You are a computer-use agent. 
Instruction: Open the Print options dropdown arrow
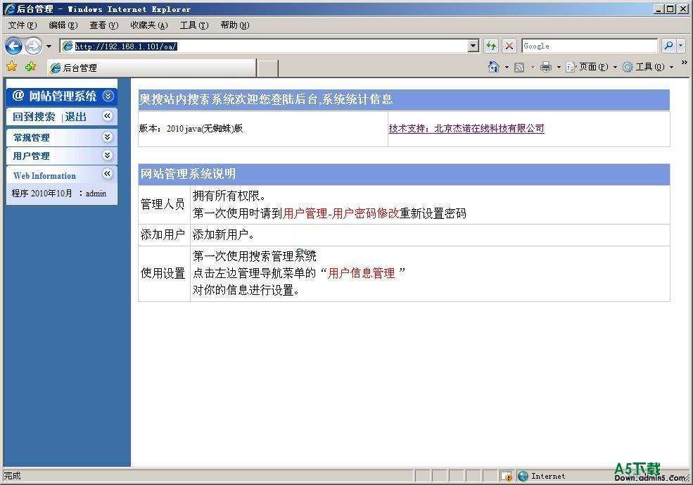click(559, 67)
